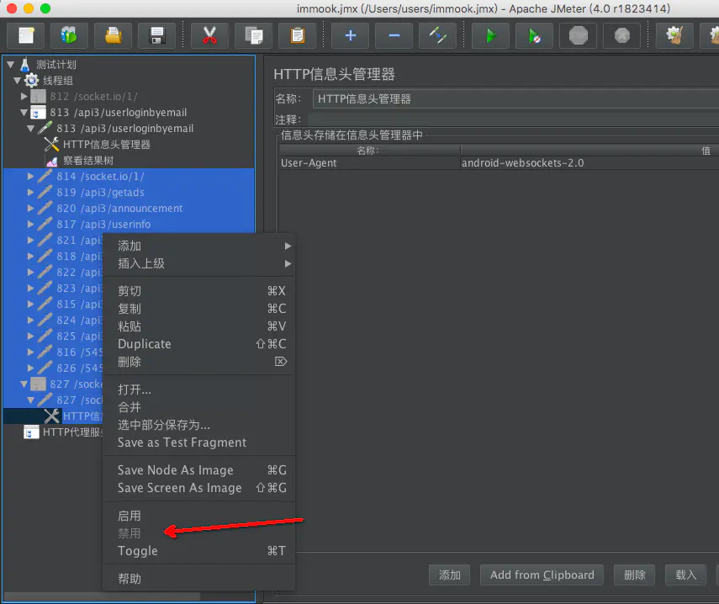Save the test plan with the floppy icon
Viewport: 719px width, 604px height.
point(156,35)
